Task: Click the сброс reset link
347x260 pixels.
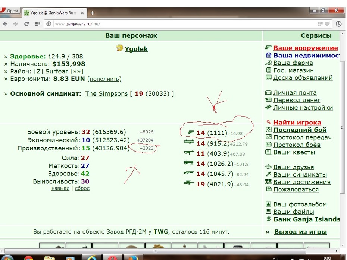Action: (x=82, y=188)
